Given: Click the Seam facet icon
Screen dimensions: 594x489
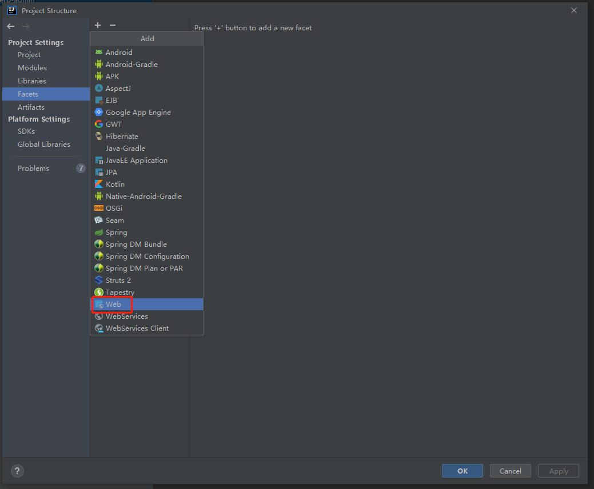Looking at the screenshot, I should 99,221.
